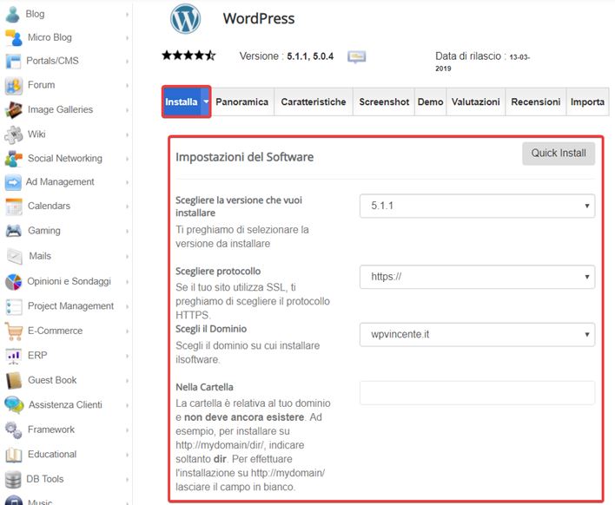
Task: Click the changelog note icon beside version
Action: click(x=356, y=56)
